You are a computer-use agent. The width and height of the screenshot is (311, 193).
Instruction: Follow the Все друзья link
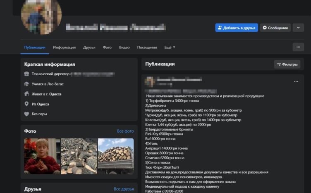coord(124,189)
